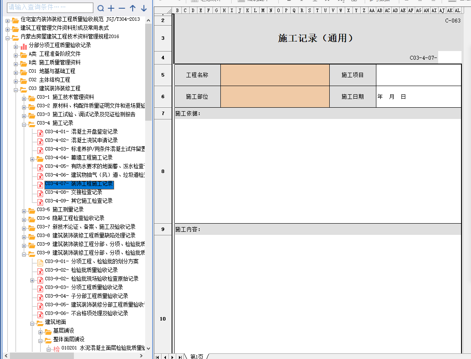Focus the query condition search box

click(50, 7)
